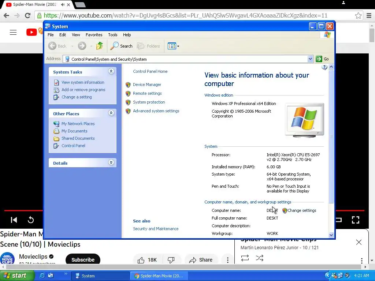Viewport: 375px width, 281px height.
Task: Click inside the Address path field
Action: 185,59
